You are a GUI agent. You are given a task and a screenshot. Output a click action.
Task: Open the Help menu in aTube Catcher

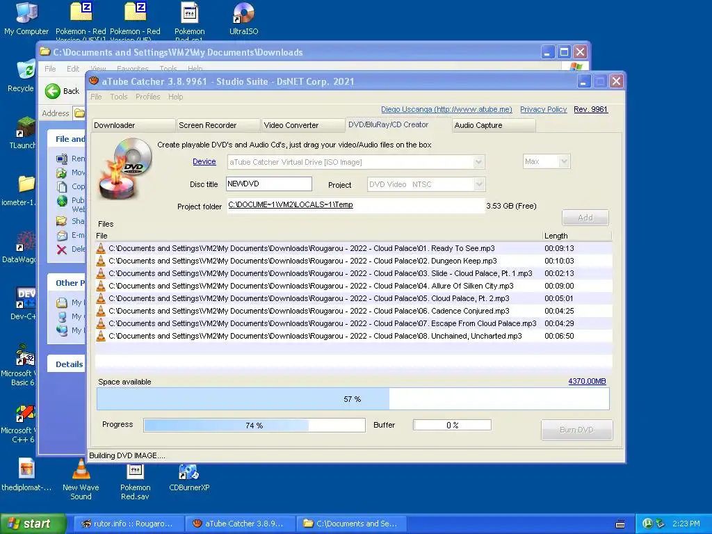175,97
